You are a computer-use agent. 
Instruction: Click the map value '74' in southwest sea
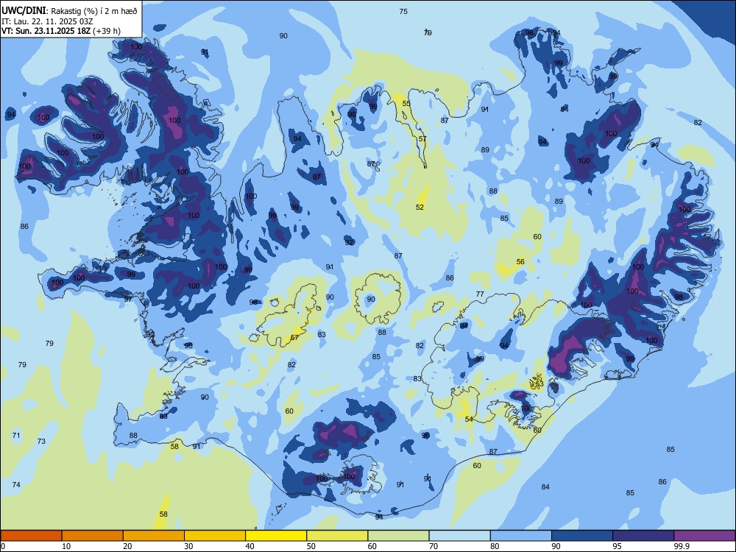16,484
